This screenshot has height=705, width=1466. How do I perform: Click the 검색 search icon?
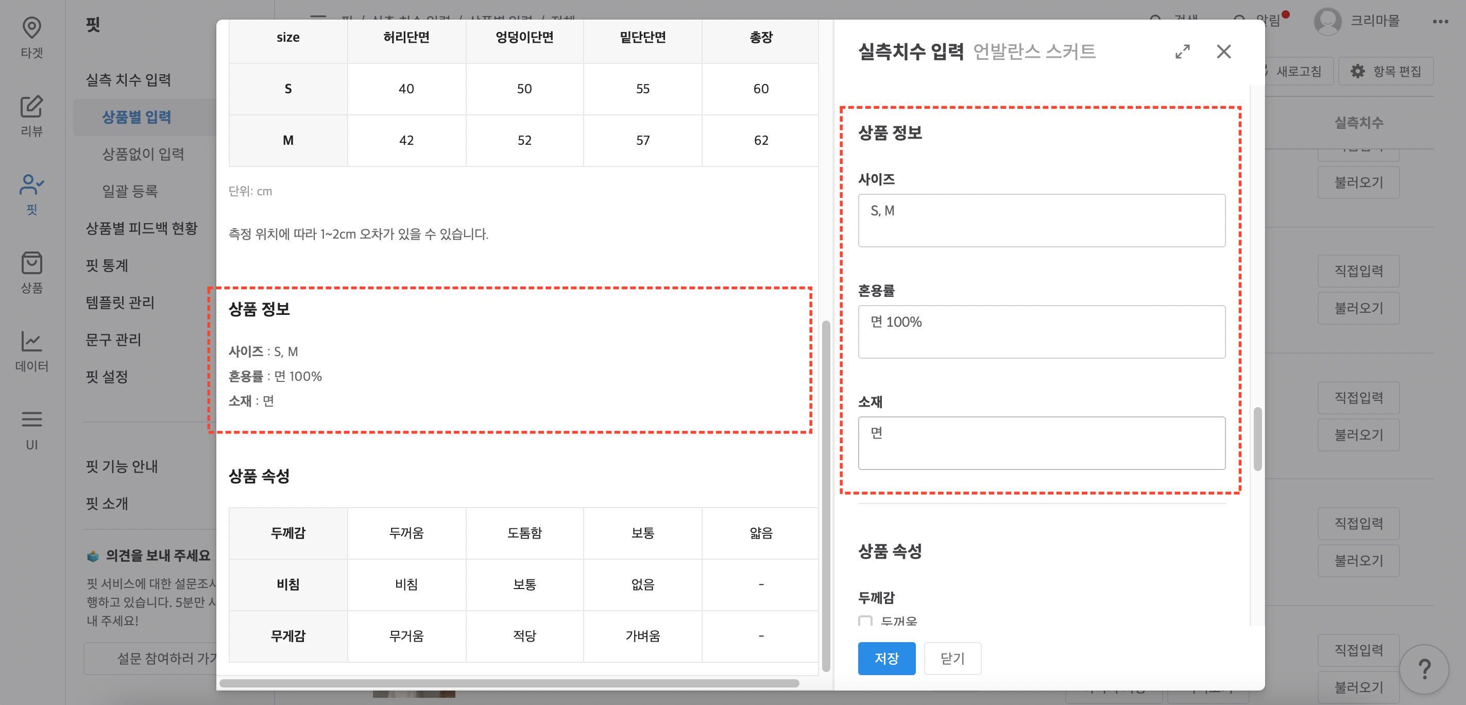1155,19
